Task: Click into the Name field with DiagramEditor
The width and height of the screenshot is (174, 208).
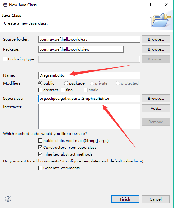Action: pyautogui.click(x=89, y=75)
